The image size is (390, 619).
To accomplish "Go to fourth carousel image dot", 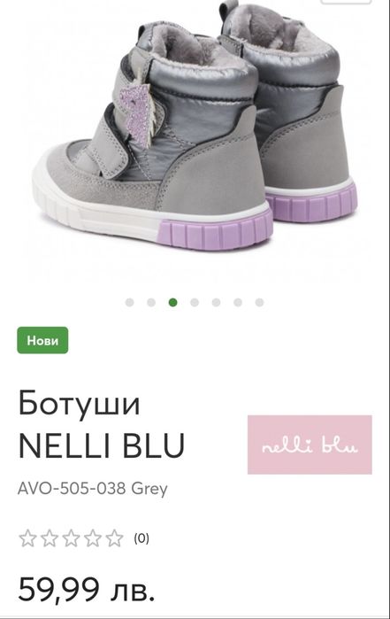I will point(195,302).
